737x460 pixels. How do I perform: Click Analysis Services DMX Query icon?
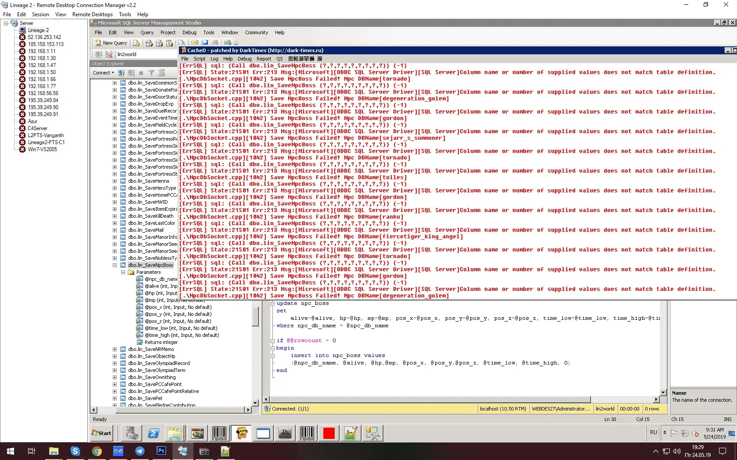(x=159, y=43)
